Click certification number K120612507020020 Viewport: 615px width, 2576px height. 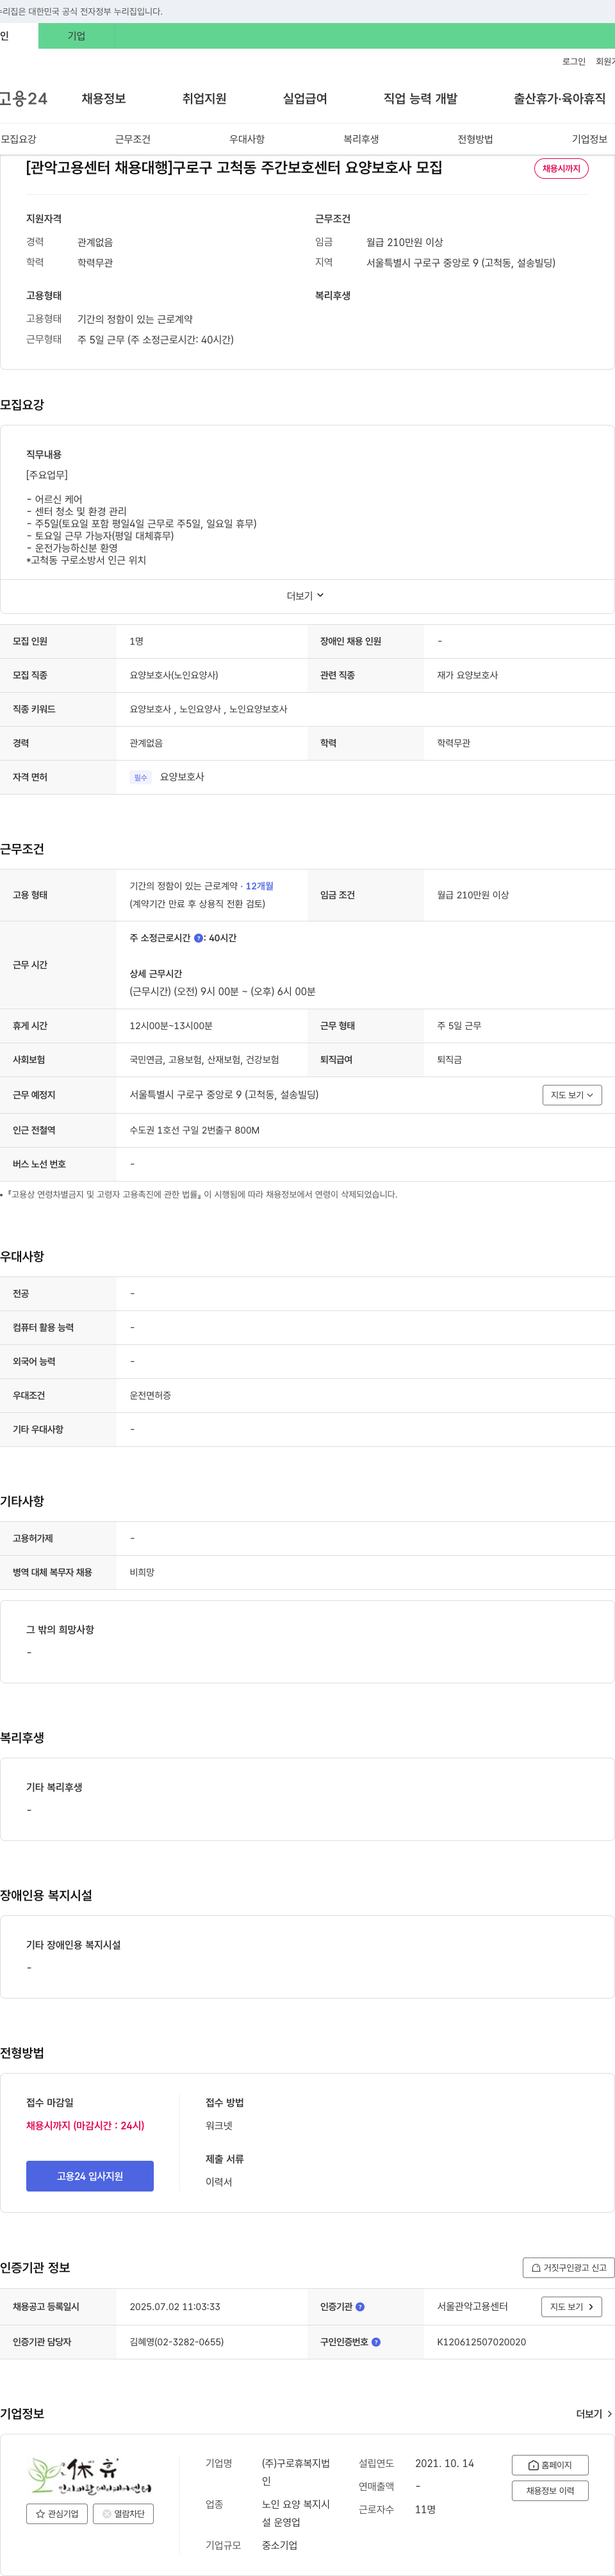pyautogui.click(x=481, y=2341)
